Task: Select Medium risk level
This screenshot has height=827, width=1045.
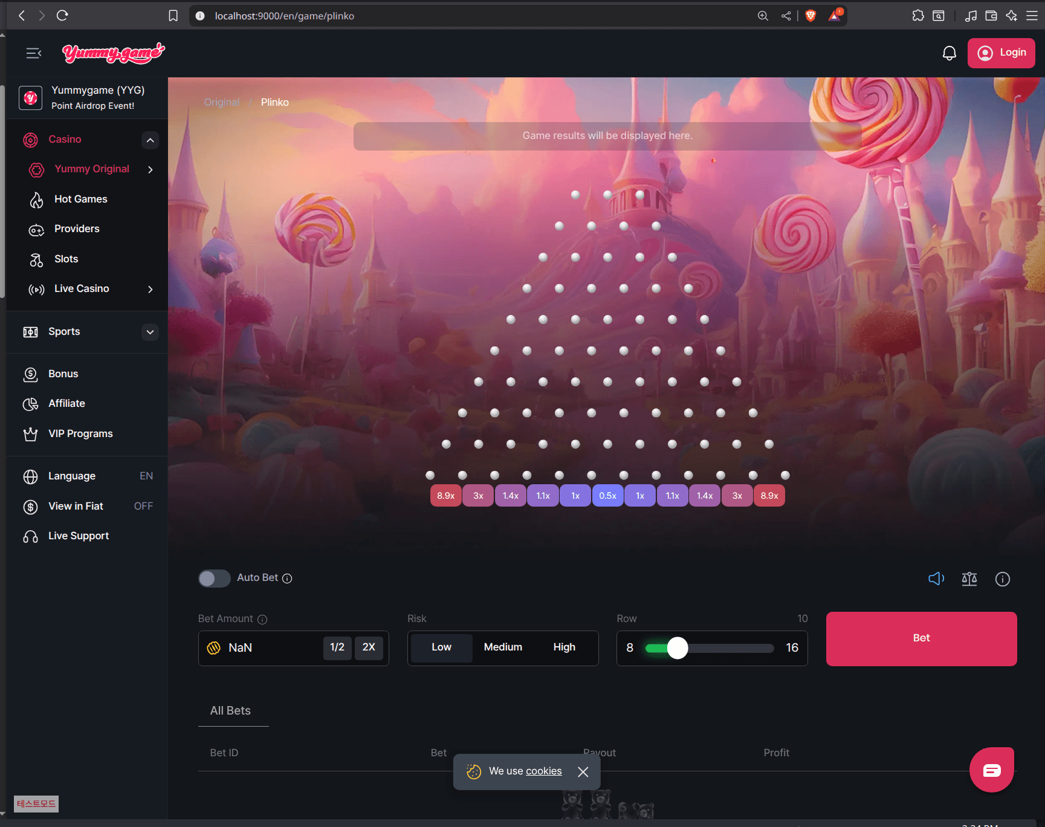Action: tap(503, 647)
